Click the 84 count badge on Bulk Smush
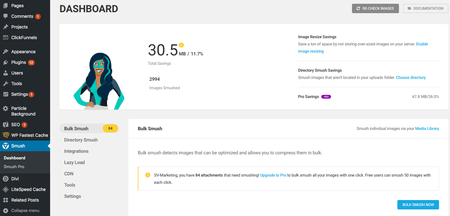The image size is (450, 216). [x=110, y=128]
